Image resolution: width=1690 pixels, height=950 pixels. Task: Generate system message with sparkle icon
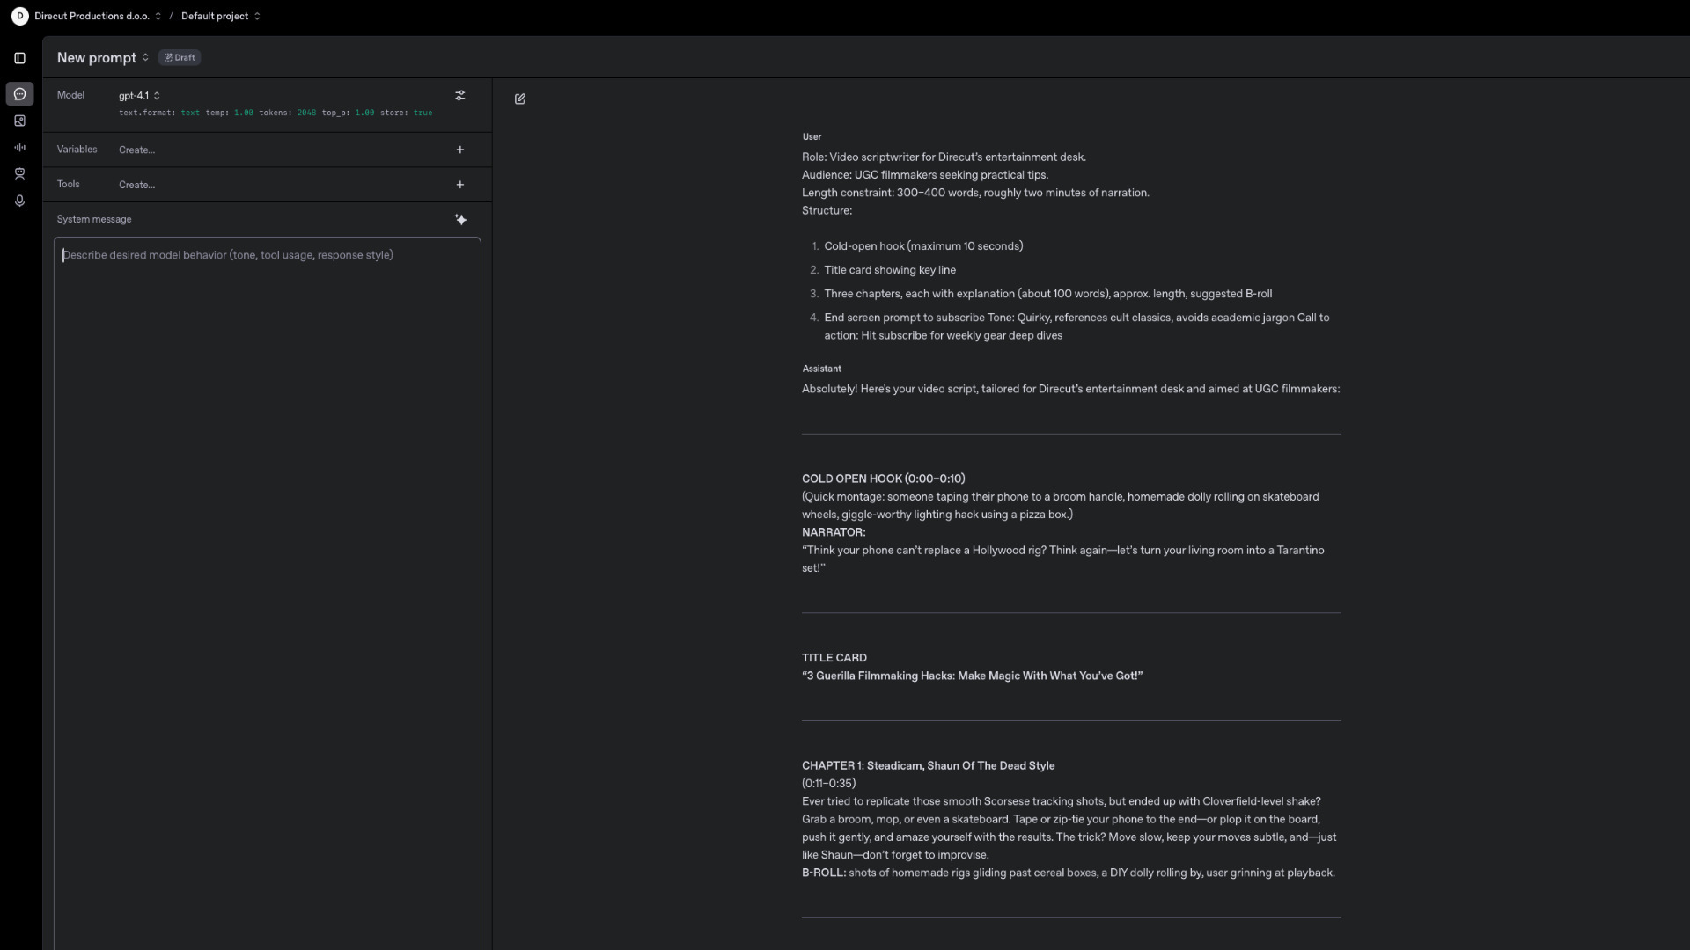click(460, 219)
